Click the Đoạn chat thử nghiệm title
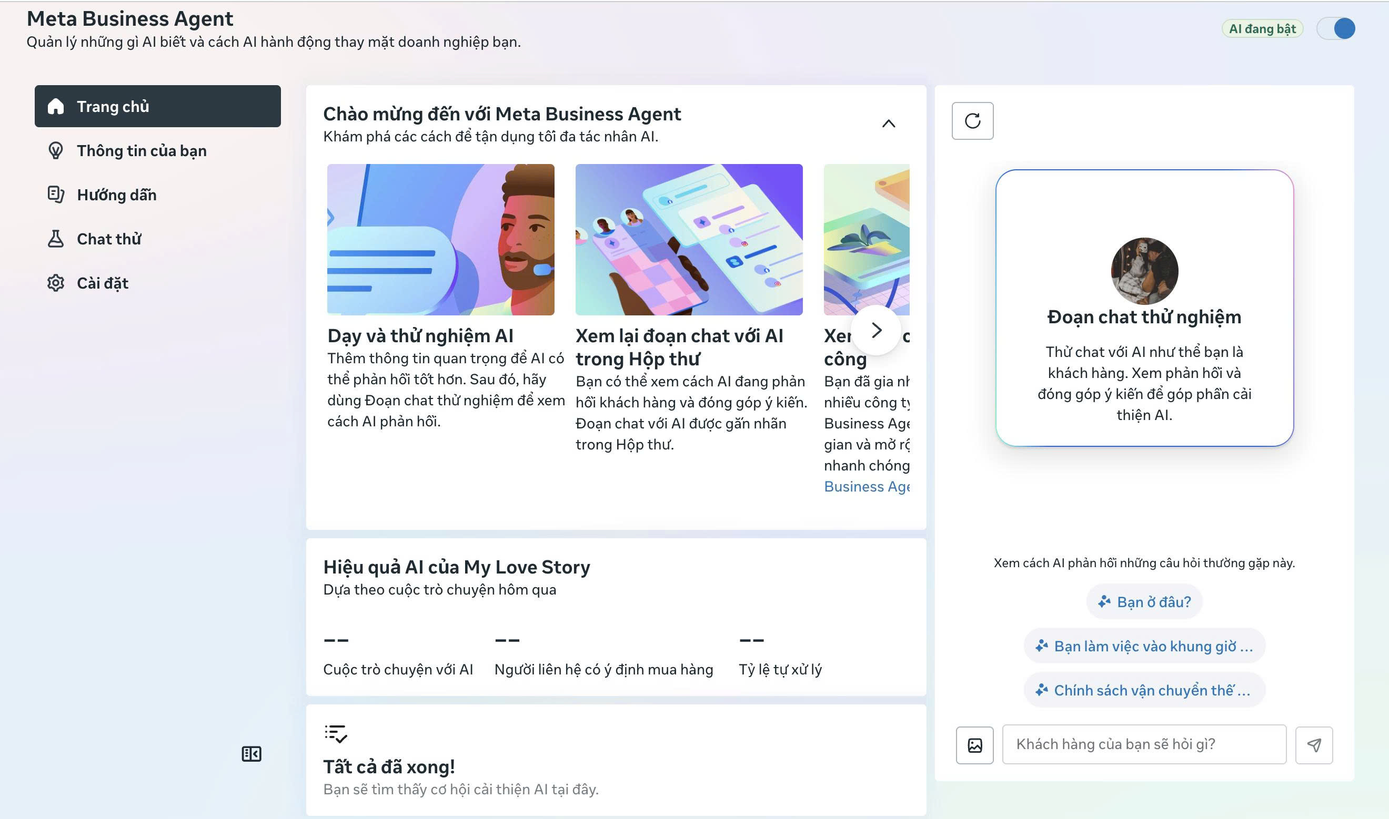The image size is (1389, 819). pos(1144,317)
